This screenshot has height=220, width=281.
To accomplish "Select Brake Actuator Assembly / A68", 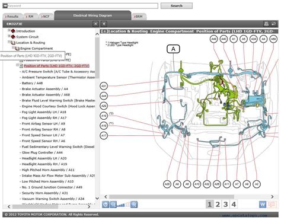I will (x=46, y=95).
